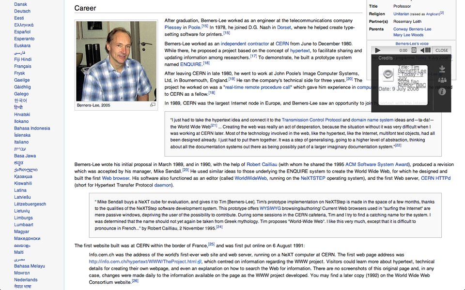Click external link icon after TheProject.html URL
This screenshot has width=465, height=290.
pos(200,262)
